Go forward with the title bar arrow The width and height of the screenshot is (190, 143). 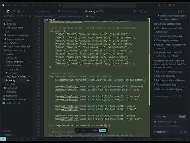[60, 5]
